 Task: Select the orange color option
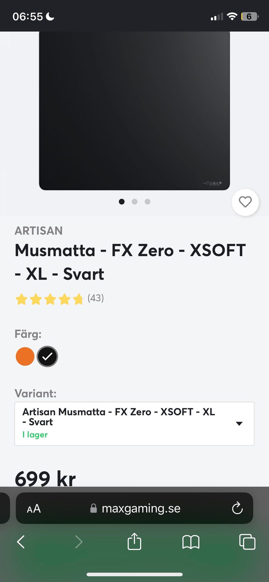tap(25, 356)
